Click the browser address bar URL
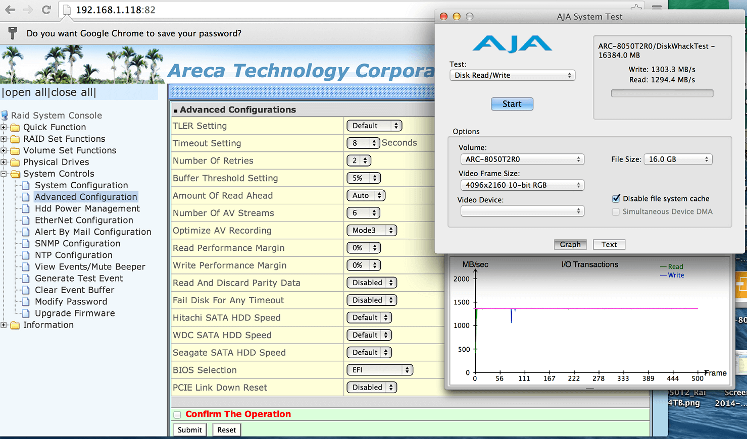The width and height of the screenshot is (747, 439). pyautogui.click(x=116, y=10)
